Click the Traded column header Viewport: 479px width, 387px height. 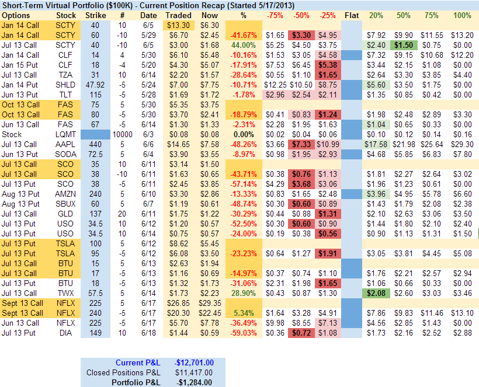178,15
